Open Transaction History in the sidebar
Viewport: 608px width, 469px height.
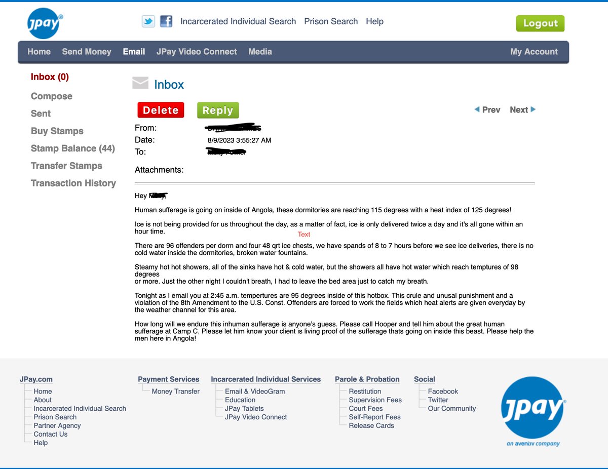click(x=73, y=183)
